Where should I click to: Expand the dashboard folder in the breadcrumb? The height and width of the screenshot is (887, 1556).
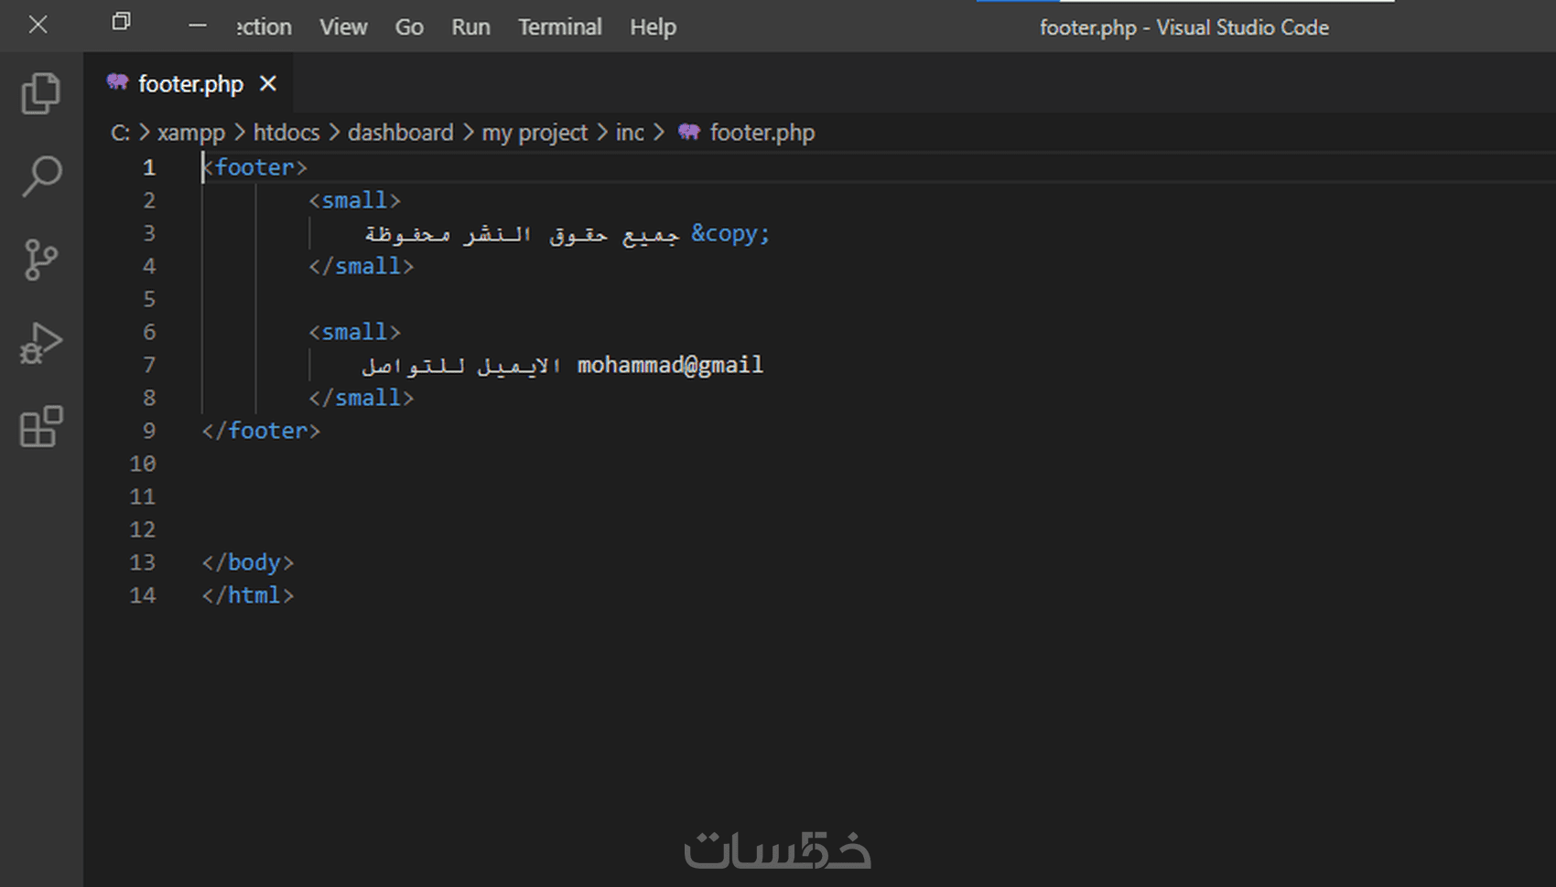coord(400,132)
